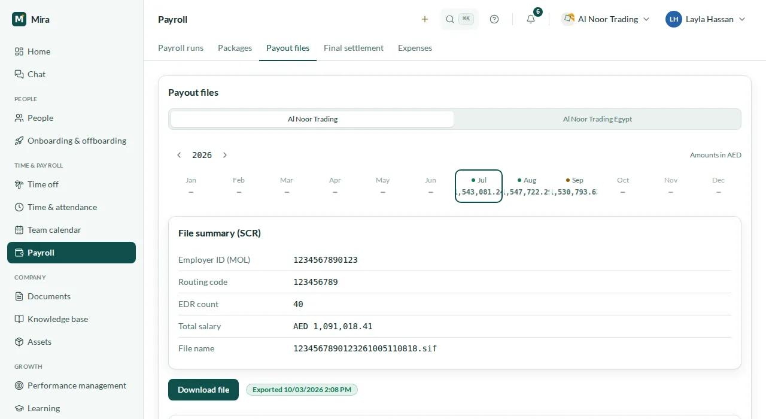Click Employer ID value 1234567890123

pos(326,260)
